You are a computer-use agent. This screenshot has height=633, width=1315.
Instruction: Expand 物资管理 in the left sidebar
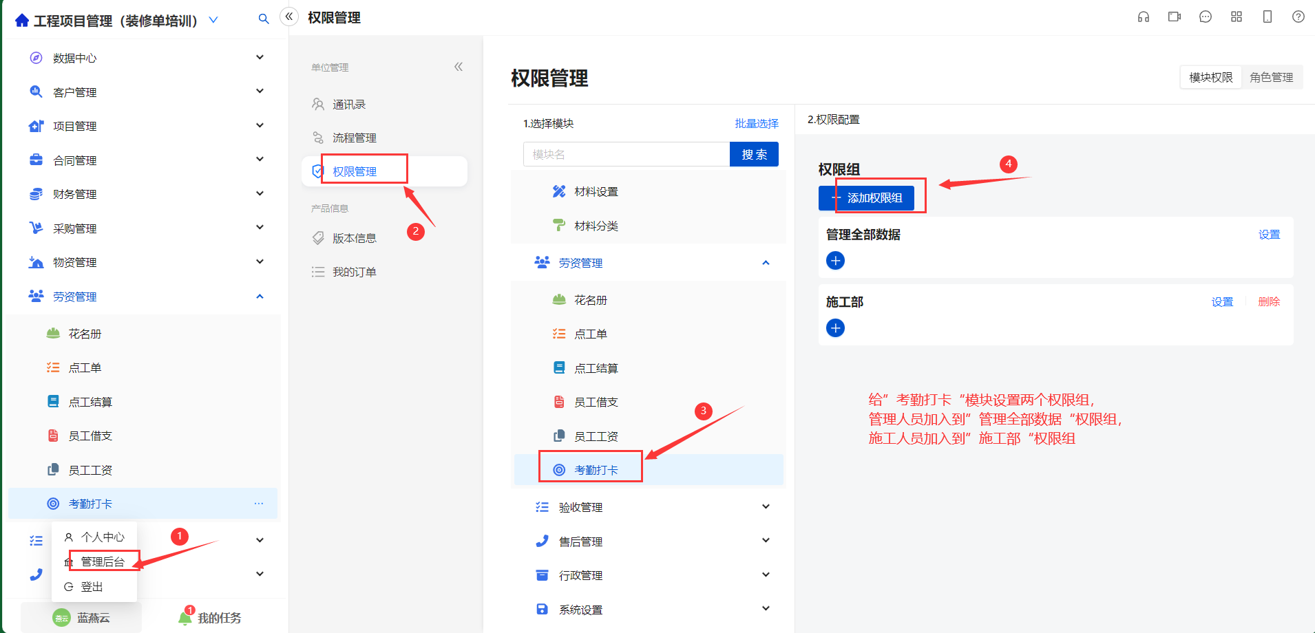260,261
